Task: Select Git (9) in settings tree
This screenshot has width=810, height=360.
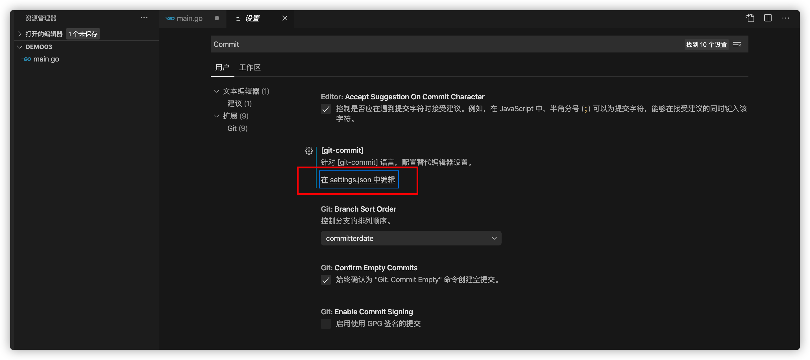Action: point(238,128)
